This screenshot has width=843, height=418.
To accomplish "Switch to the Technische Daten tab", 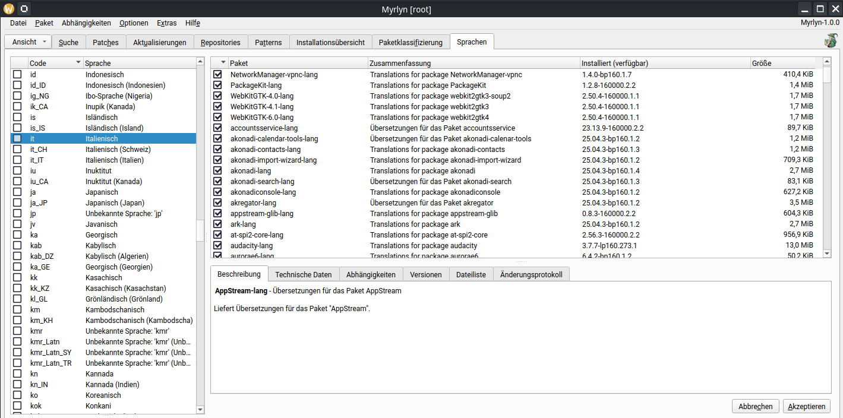I will (x=303, y=274).
